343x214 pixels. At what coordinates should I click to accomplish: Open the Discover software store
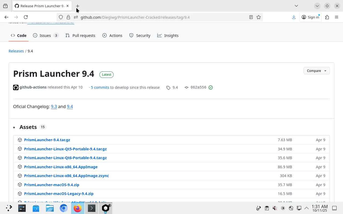pos(36,208)
